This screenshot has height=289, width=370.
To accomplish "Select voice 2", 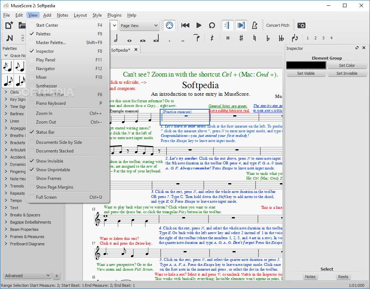I will click(316, 38).
